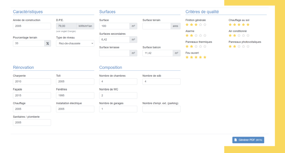Set Panneaux thermiques to five stars
The width and height of the screenshot is (285, 153).
pyautogui.click(x=205, y=46)
